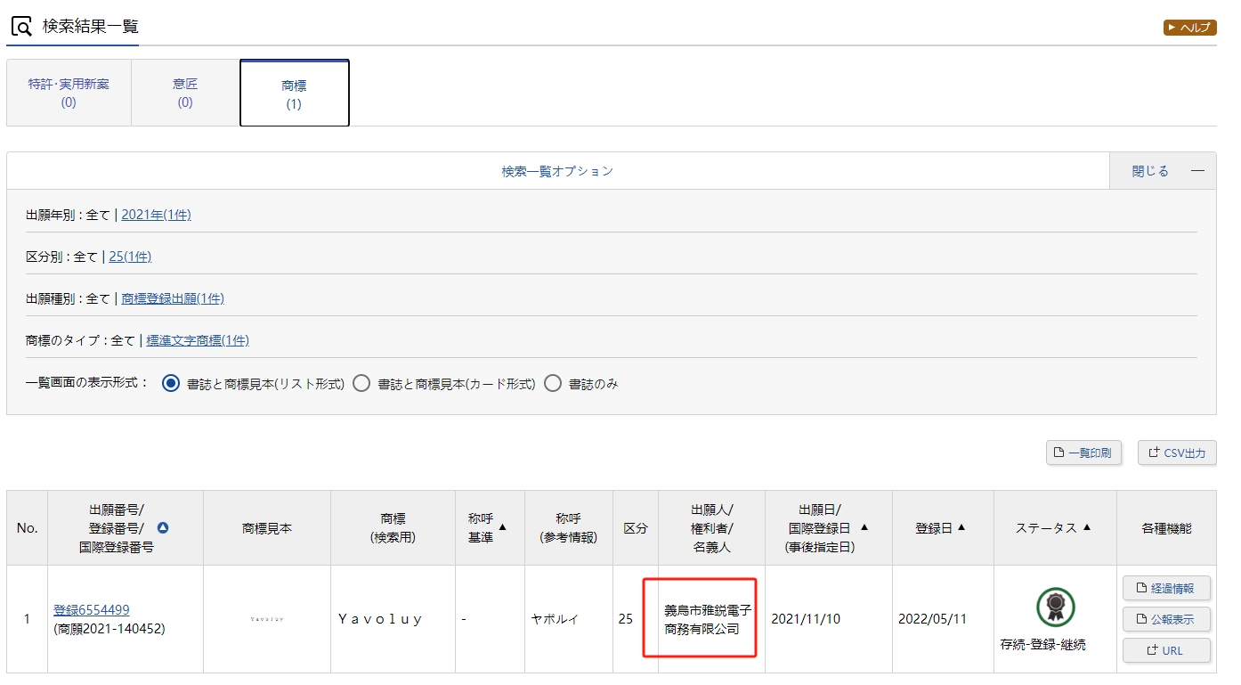1241x685 pixels.
Task: Click the Yavoluy text in 商標(検索用) column
Action: pyautogui.click(x=380, y=619)
